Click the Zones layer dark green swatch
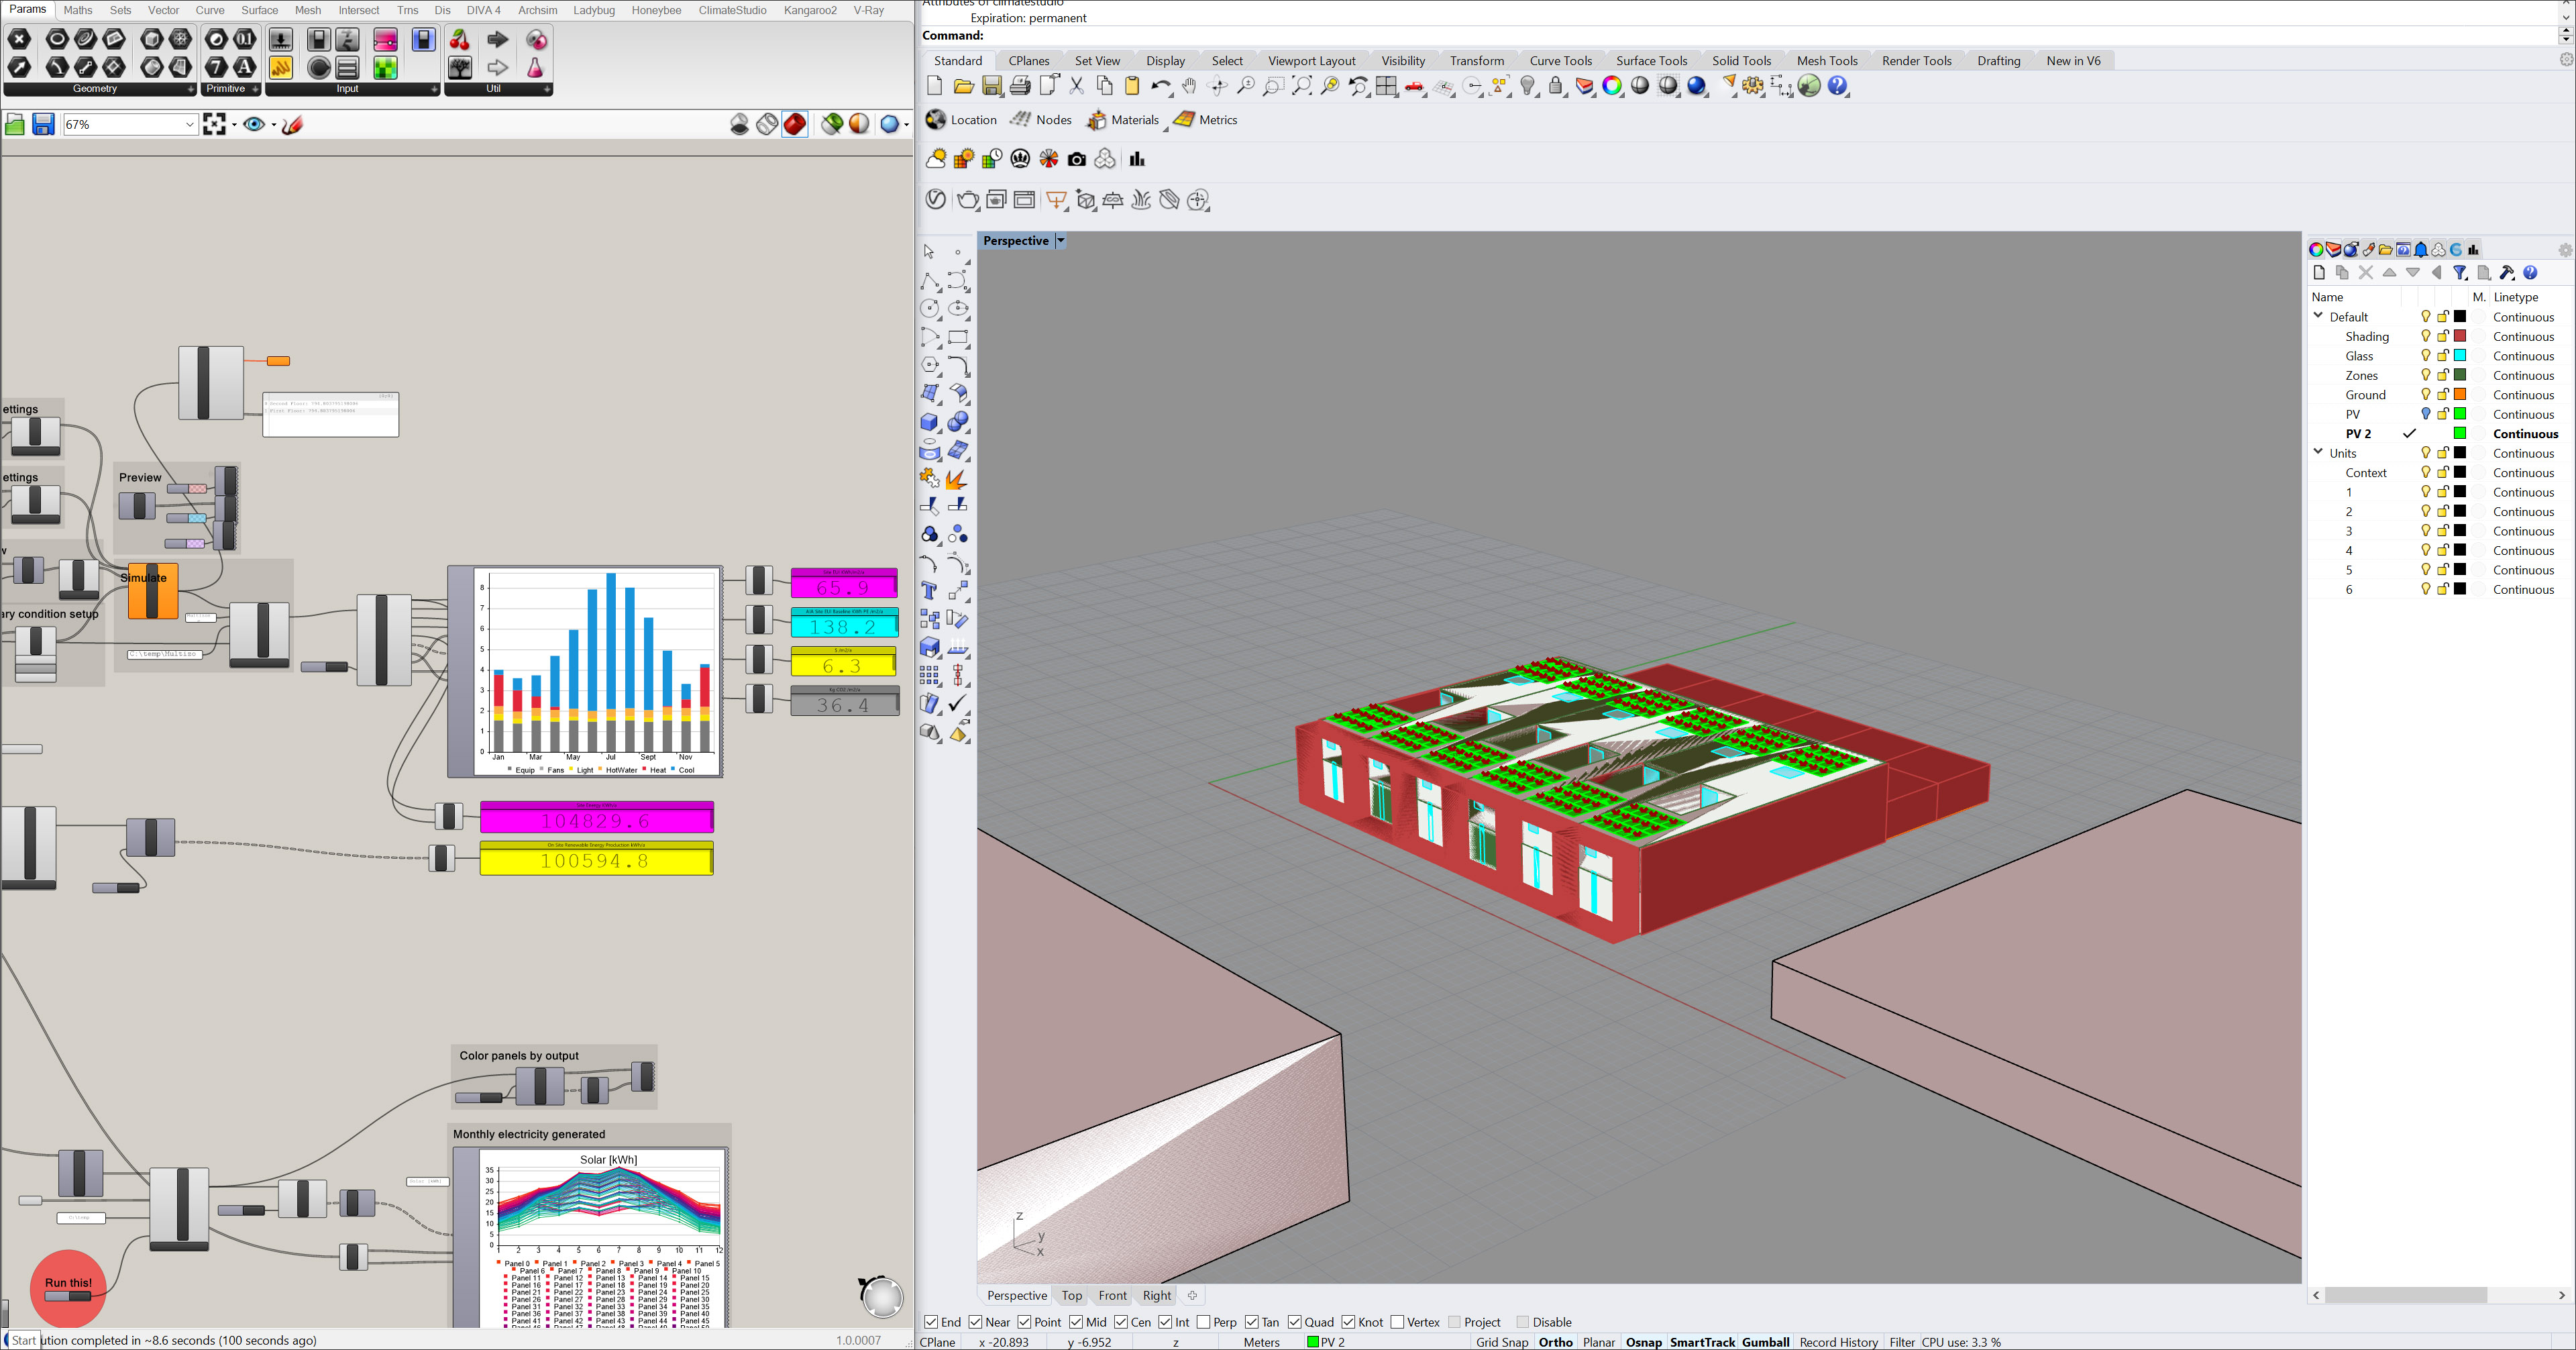2576x1350 pixels. click(x=2460, y=375)
